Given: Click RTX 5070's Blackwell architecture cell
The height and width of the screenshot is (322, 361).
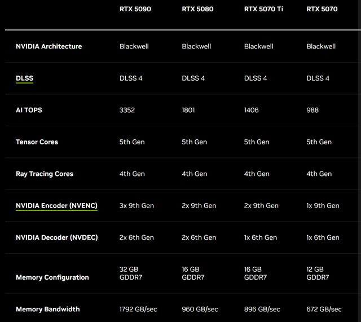Looking at the screenshot, I should (321, 46).
